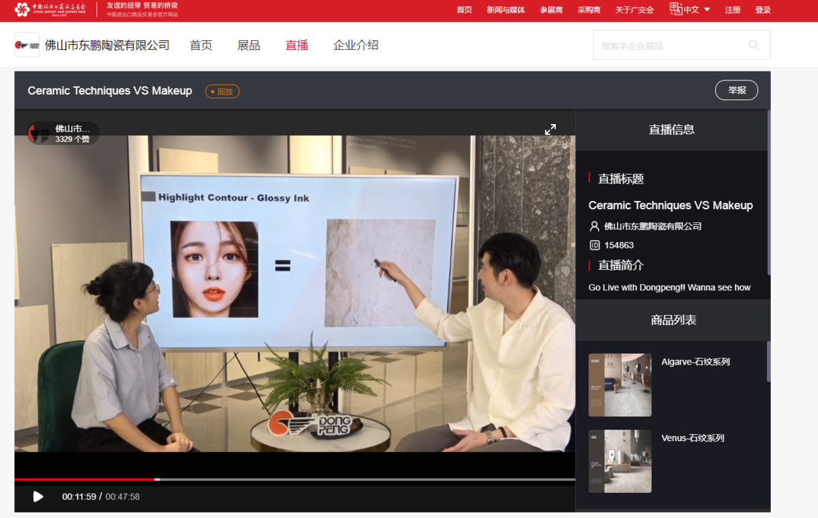Click the search magnifier icon

click(754, 45)
